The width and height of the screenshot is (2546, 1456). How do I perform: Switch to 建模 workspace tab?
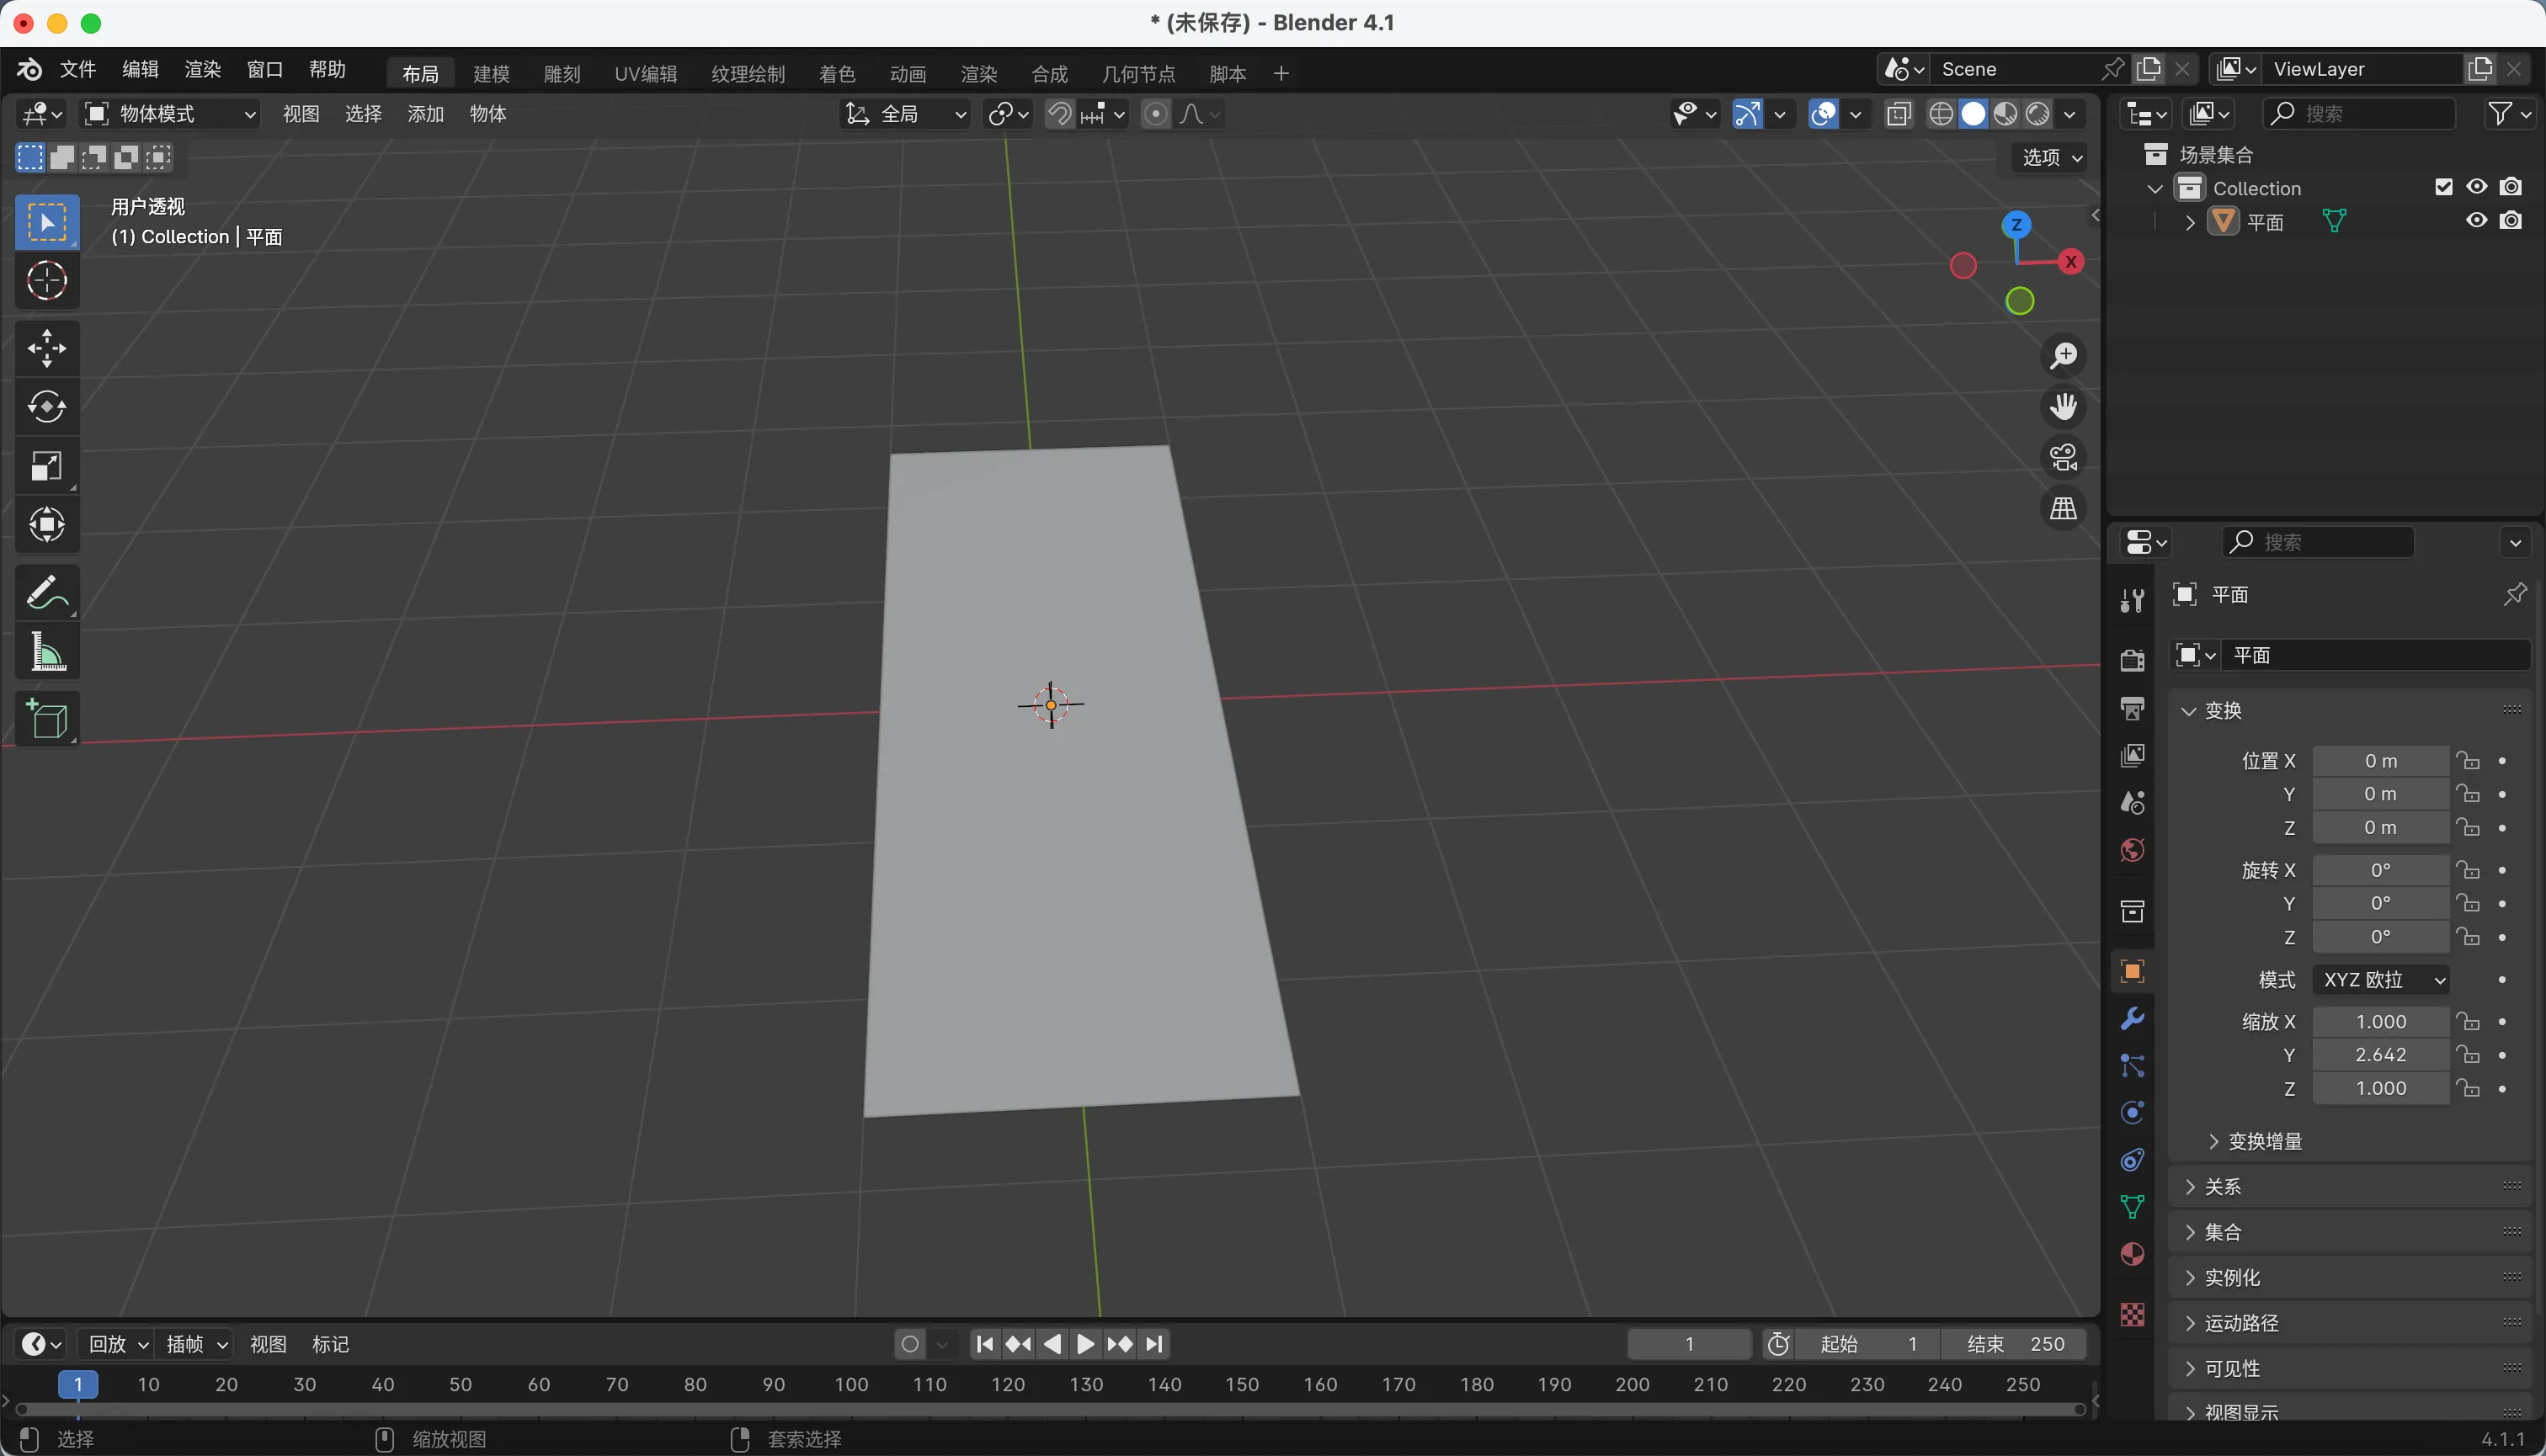click(x=491, y=74)
